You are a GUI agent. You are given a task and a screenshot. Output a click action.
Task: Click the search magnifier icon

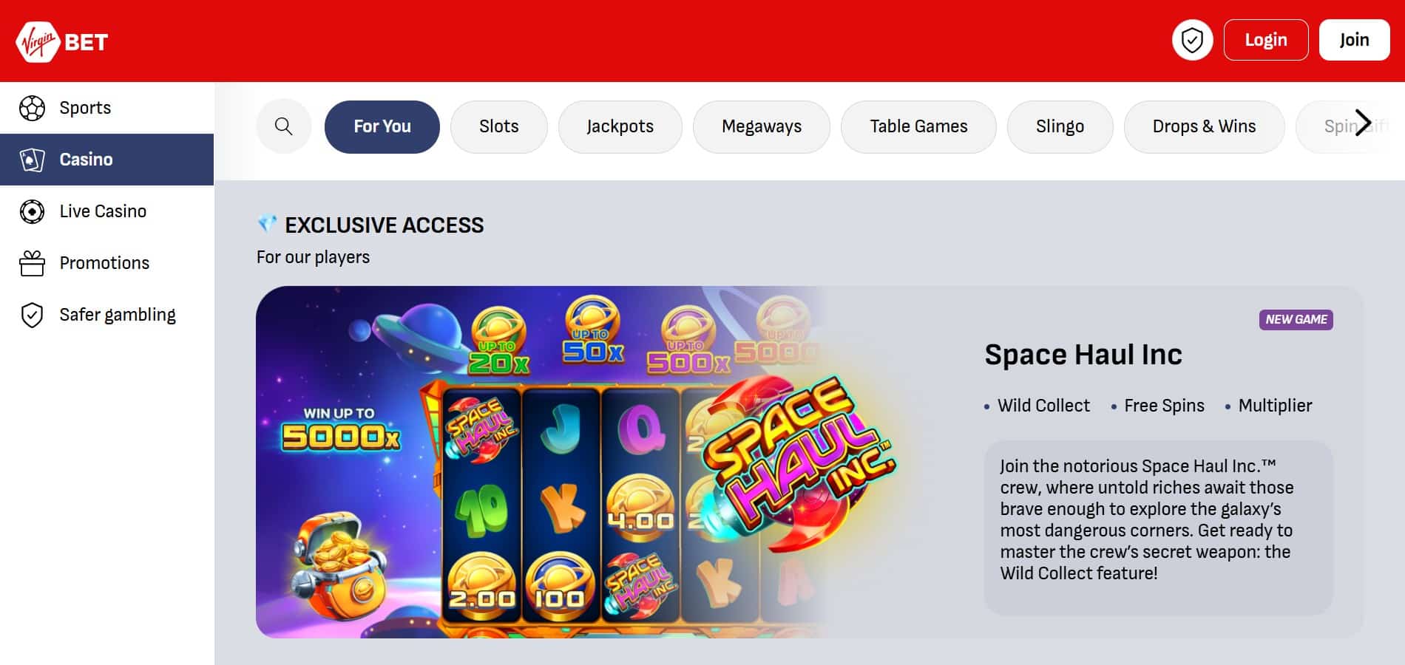coord(283,126)
